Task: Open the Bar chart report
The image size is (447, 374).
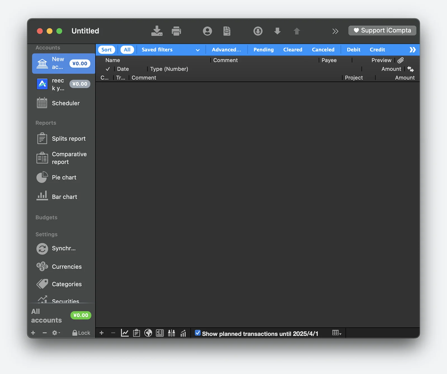Action: pyautogui.click(x=64, y=197)
